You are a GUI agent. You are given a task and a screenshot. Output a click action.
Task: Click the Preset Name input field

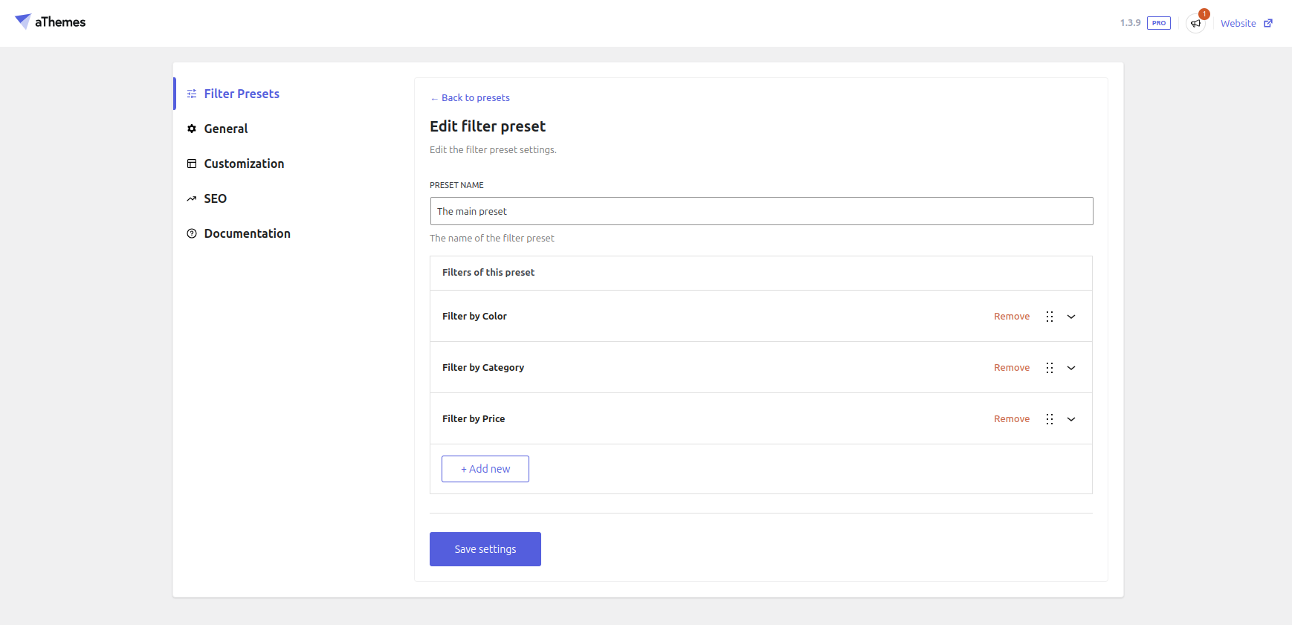click(761, 211)
